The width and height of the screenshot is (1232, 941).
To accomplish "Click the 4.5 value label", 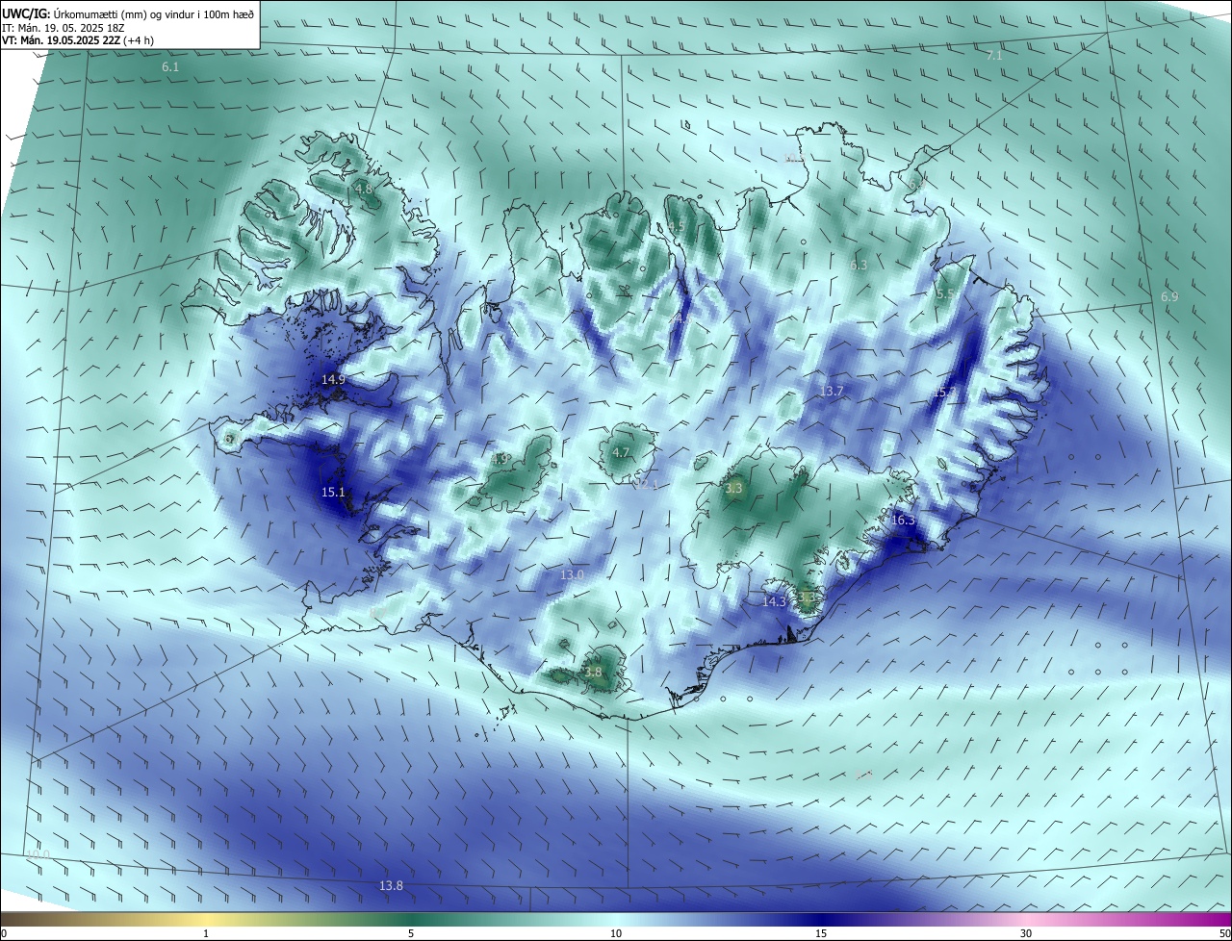I will [x=676, y=227].
